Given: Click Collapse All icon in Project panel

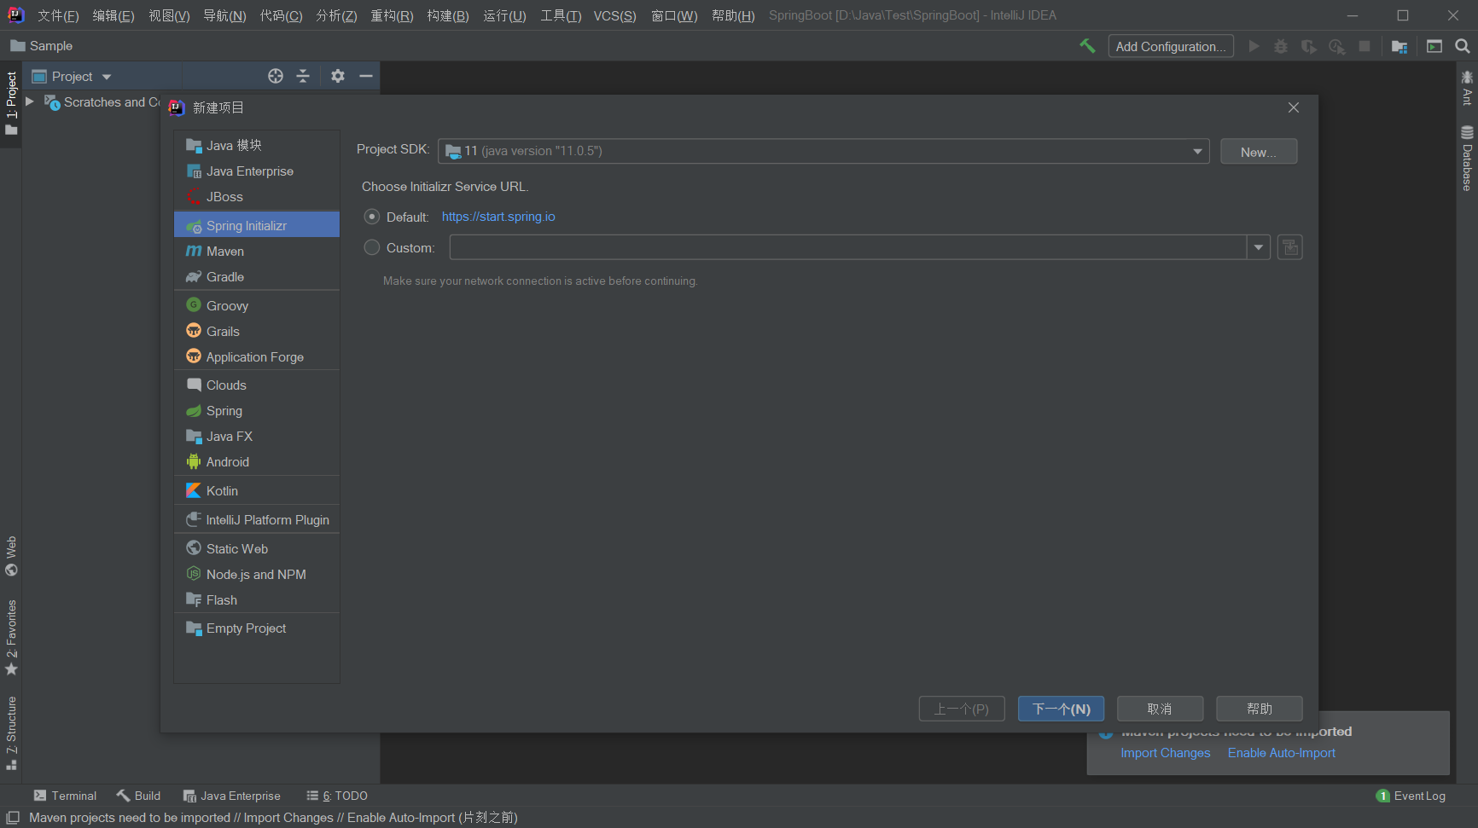Looking at the screenshot, I should 303,76.
